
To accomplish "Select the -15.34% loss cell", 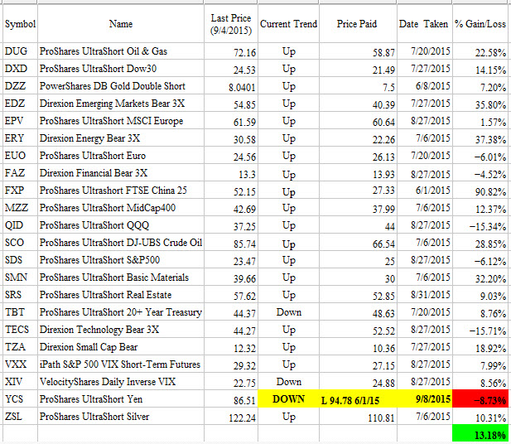I will point(481,225).
